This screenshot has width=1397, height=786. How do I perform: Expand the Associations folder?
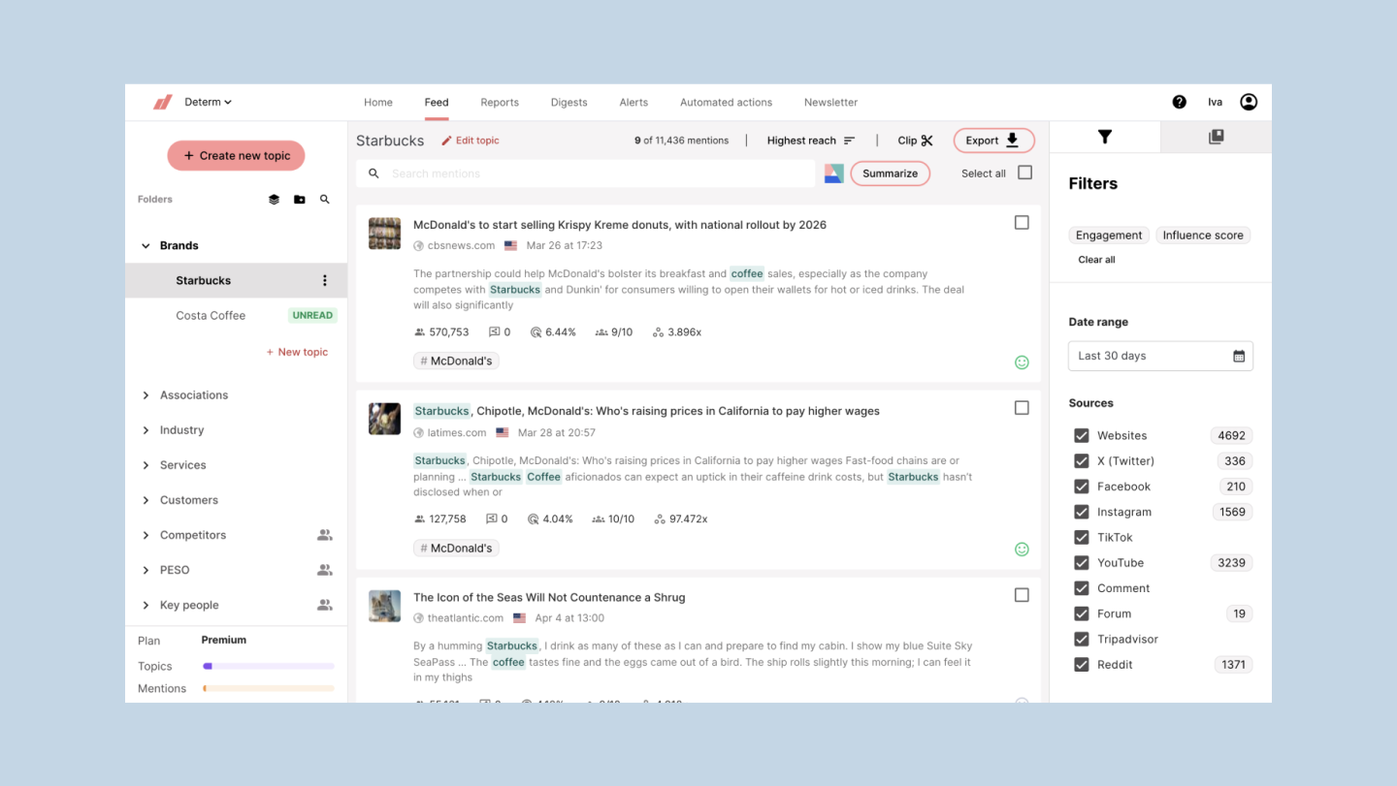click(x=146, y=395)
